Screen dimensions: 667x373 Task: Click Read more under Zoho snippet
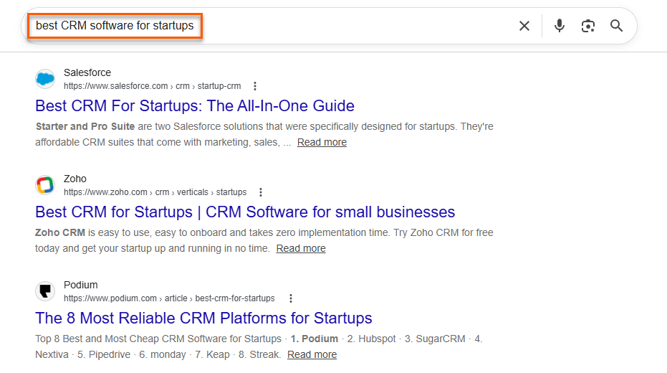[x=301, y=248]
